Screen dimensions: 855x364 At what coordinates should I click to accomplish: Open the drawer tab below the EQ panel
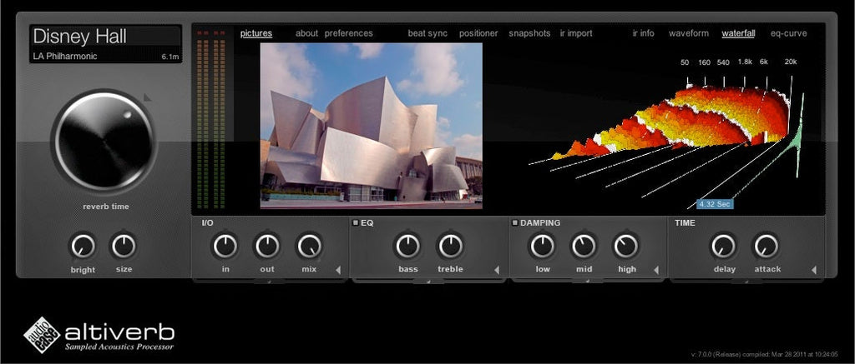tap(428, 282)
